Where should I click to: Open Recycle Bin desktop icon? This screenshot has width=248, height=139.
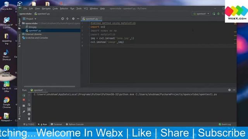coord(7,6)
